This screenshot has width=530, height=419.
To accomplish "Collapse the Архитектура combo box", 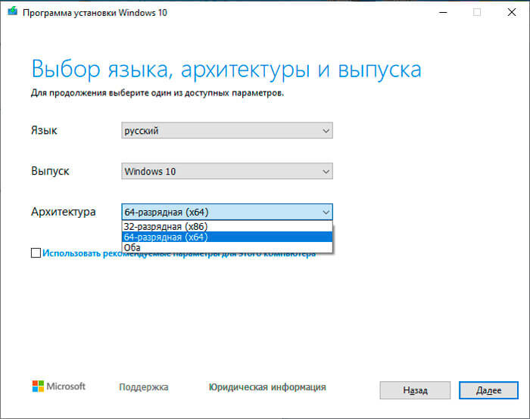I will (227, 212).
